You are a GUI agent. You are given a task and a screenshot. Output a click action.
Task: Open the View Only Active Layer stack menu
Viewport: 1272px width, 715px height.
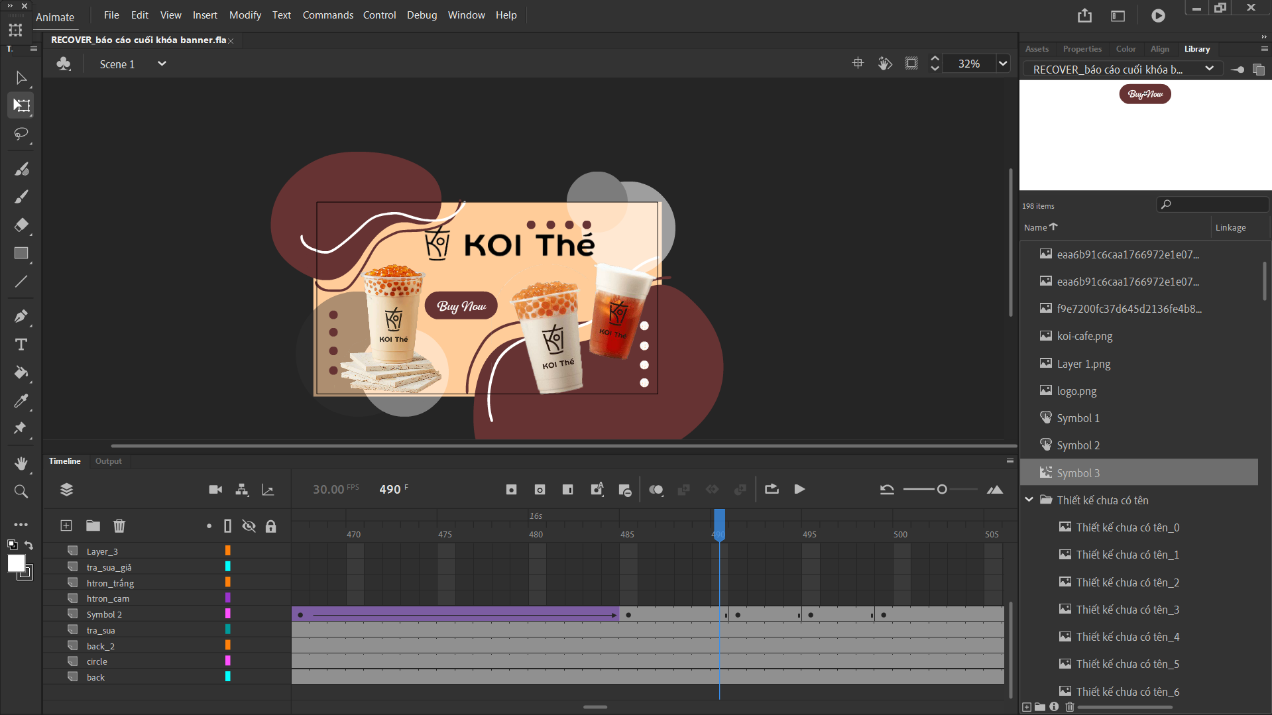(66, 490)
